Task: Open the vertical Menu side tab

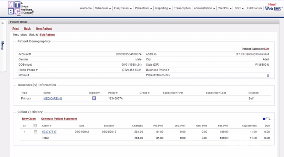Action: (3, 45)
